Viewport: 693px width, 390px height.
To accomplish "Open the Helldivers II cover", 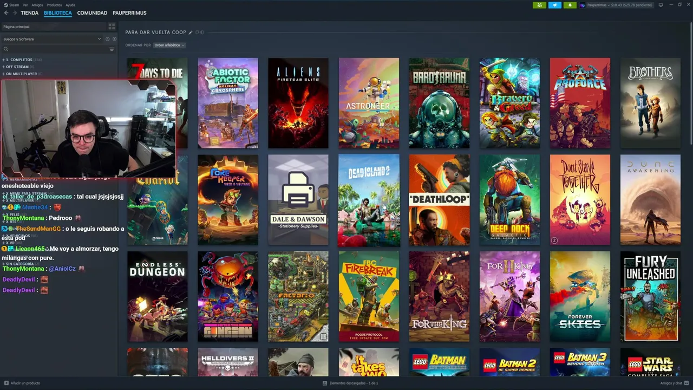I will [x=228, y=362].
